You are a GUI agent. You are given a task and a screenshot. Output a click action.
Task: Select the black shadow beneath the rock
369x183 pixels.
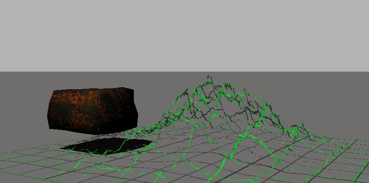106,146
